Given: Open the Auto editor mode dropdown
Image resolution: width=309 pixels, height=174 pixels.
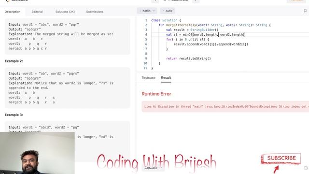Looking at the screenshot, I should coord(168,11).
